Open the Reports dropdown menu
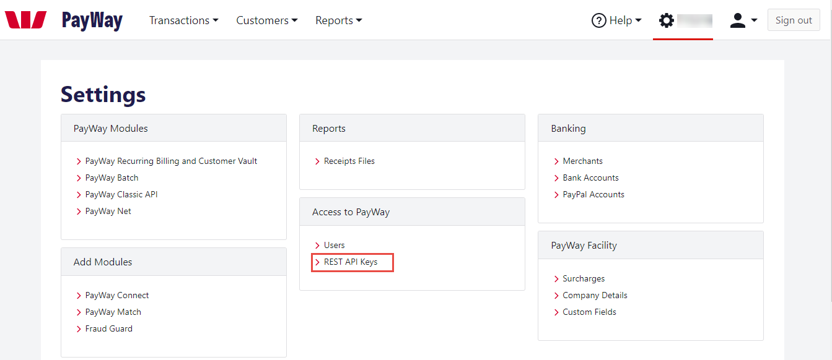This screenshot has height=360, width=832. coord(339,20)
